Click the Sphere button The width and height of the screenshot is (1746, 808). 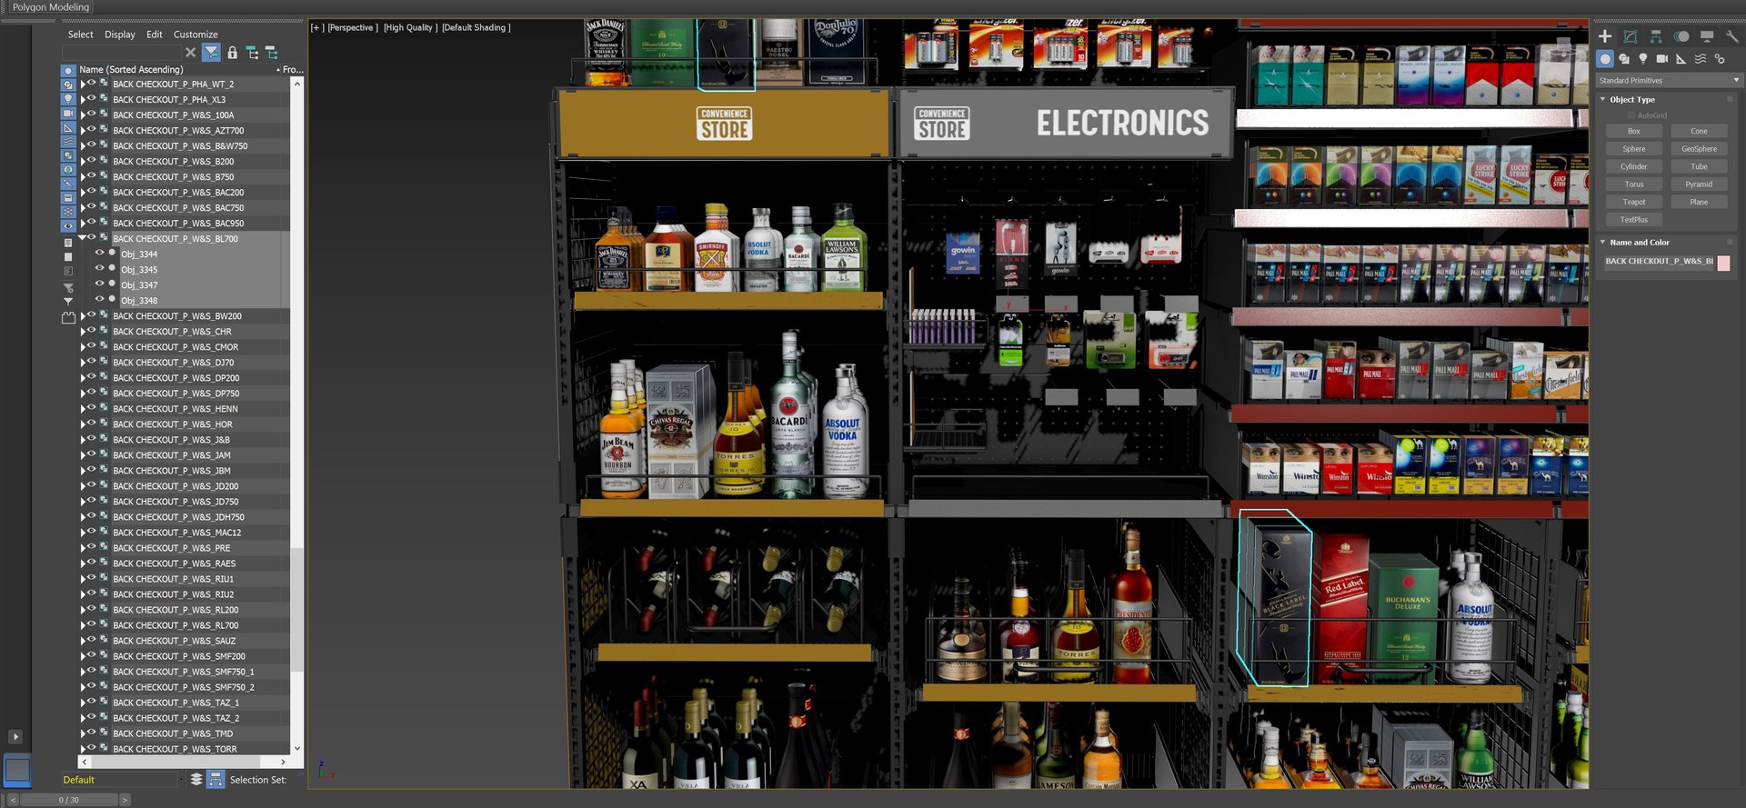click(1634, 148)
